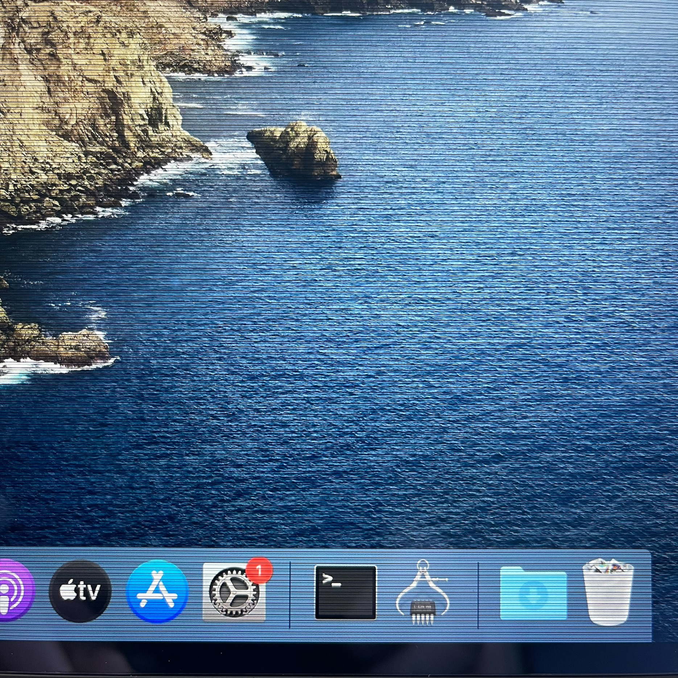
Task: Open the App Store
Action: pos(158,591)
